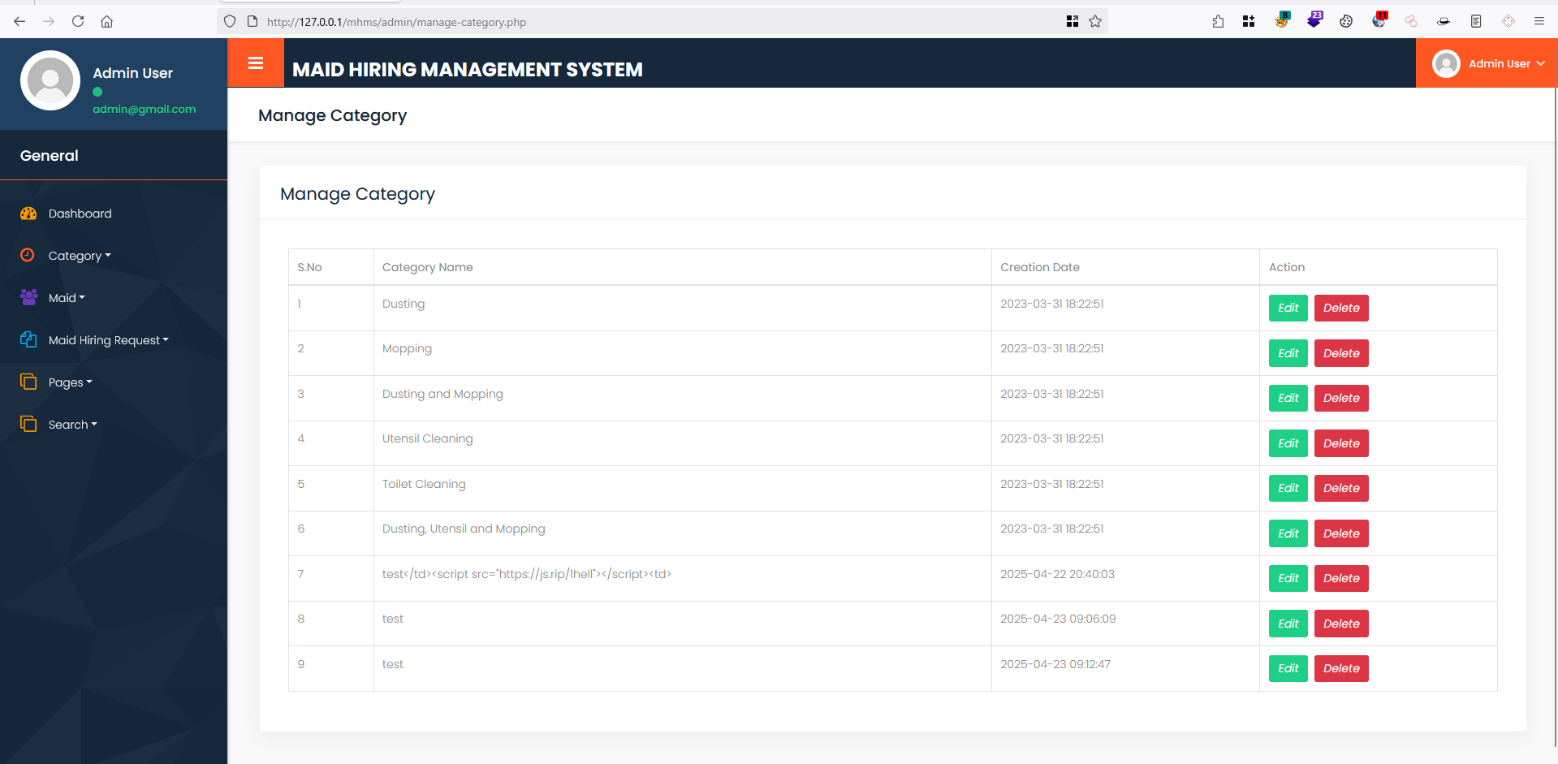1558x764 pixels.
Task: Edit the Dusting category
Action: [1288, 308]
